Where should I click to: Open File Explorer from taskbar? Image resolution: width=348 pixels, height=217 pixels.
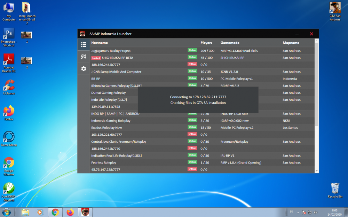coord(25,212)
